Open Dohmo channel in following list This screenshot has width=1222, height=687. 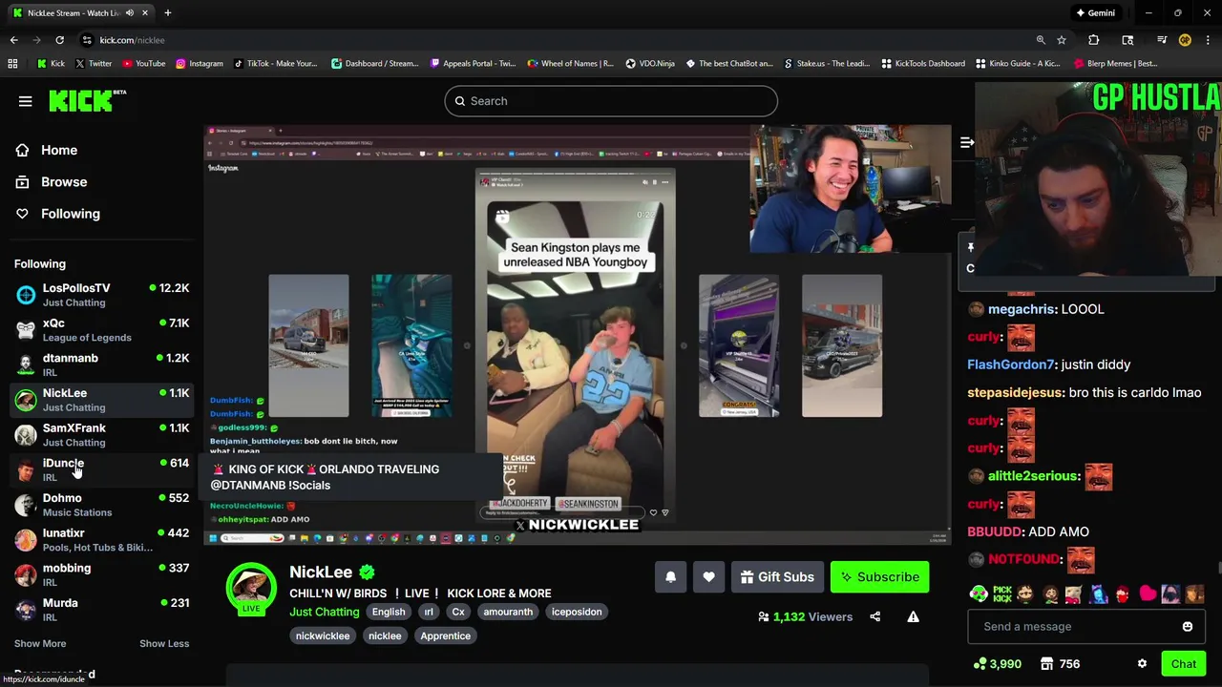(102, 505)
